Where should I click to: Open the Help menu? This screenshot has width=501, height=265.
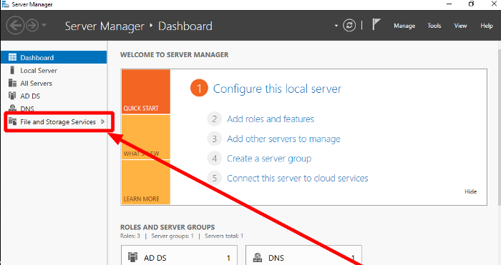point(486,26)
